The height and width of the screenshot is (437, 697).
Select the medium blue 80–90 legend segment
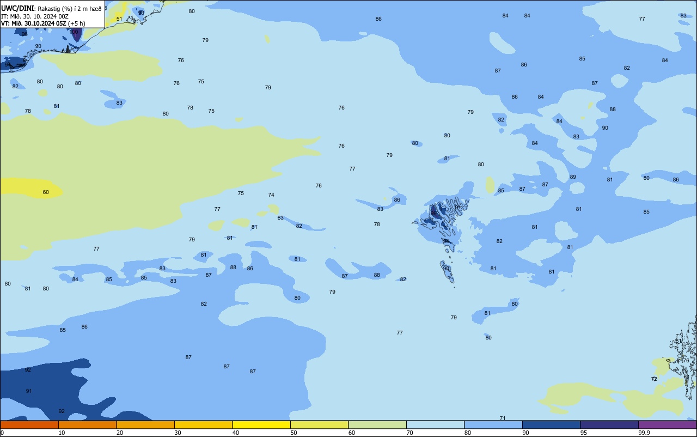493,424
